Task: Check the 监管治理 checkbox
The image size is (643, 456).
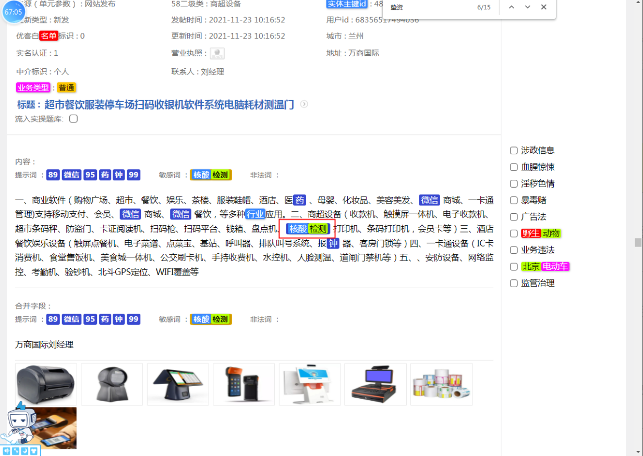Action: [x=514, y=284]
